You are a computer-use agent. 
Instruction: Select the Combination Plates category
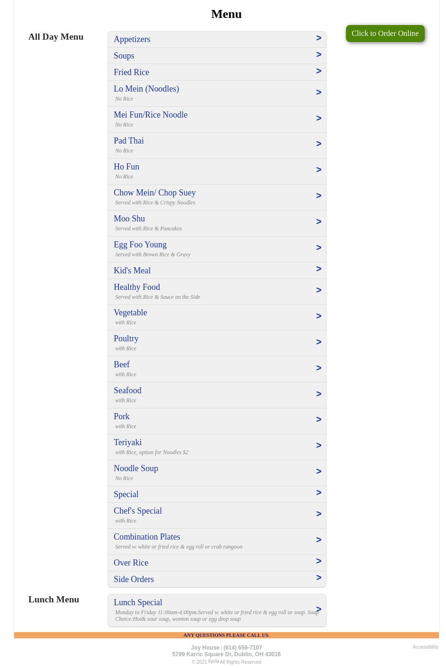tap(147, 537)
